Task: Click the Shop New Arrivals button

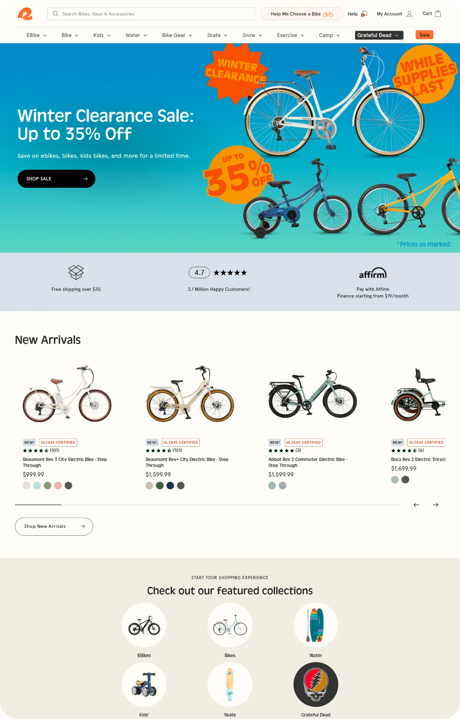Action: (54, 526)
